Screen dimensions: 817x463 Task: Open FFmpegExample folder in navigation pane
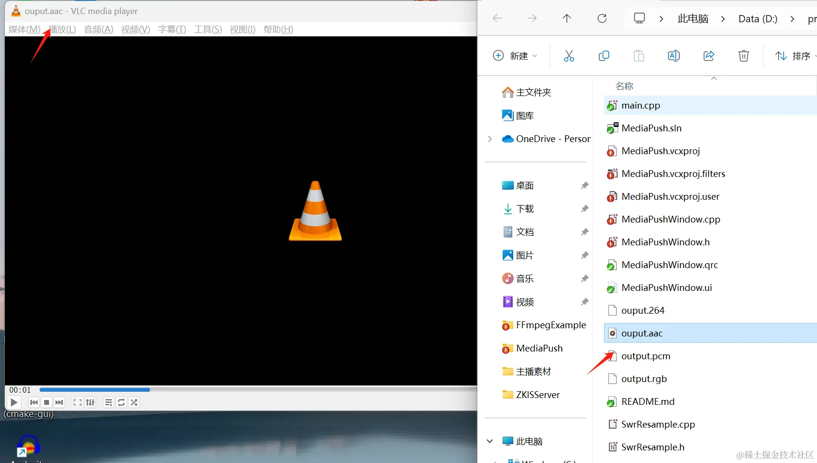[544, 325]
